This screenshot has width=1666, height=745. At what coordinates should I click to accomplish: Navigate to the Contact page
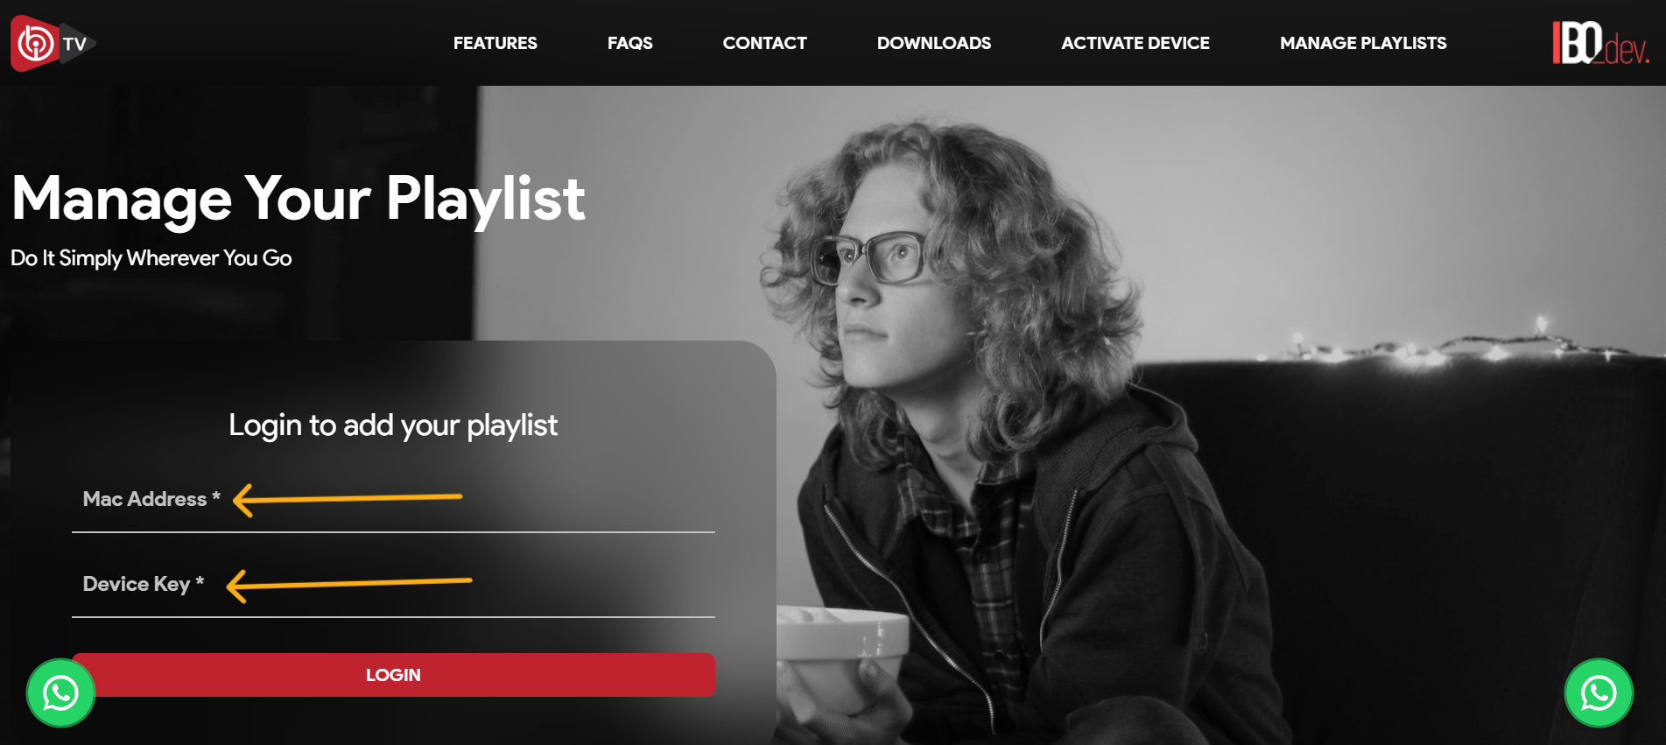[764, 43]
